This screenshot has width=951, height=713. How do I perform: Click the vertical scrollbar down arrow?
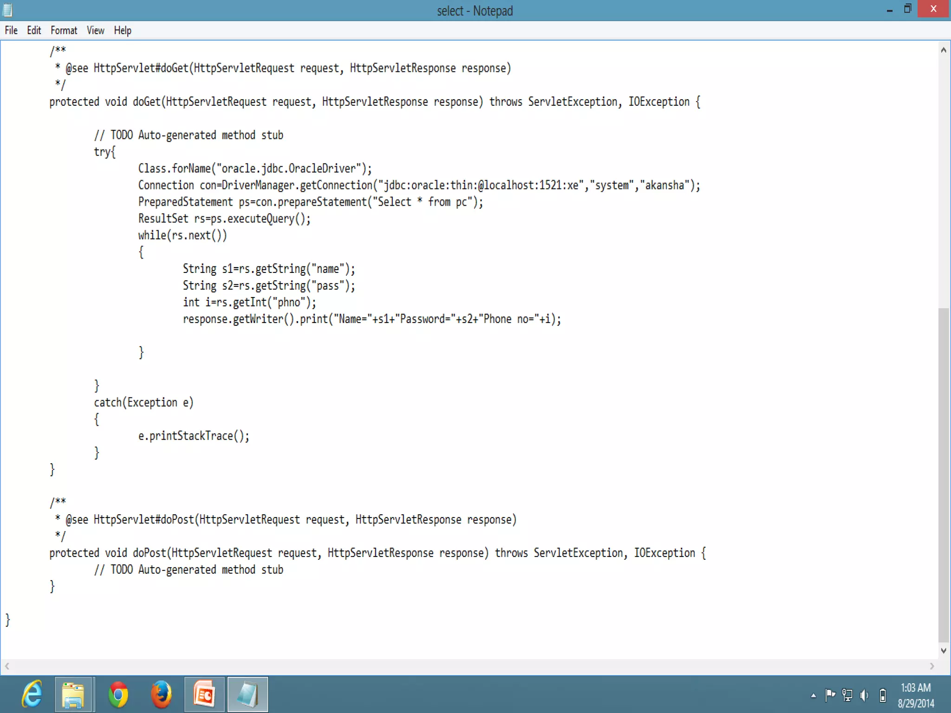point(943,651)
